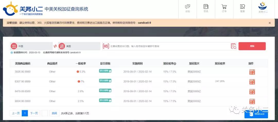Go to next page 下一页

34,113
